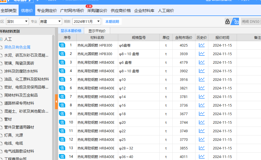The height and width of the screenshot is (160, 261).
Task: Open 供应商价格 tab
Action: (x=121, y=11)
